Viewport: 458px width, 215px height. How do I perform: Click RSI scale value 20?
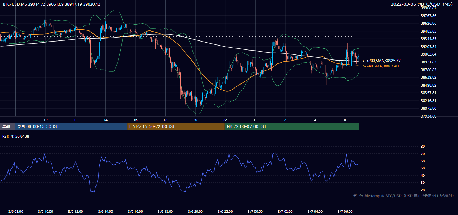(x=423, y=190)
